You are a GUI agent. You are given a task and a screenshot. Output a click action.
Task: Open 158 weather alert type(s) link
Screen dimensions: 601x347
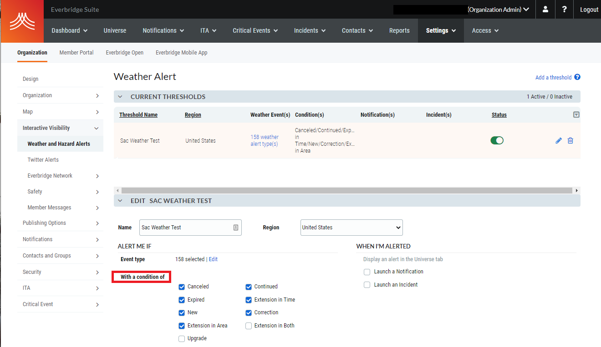click(x=265, y=140)
